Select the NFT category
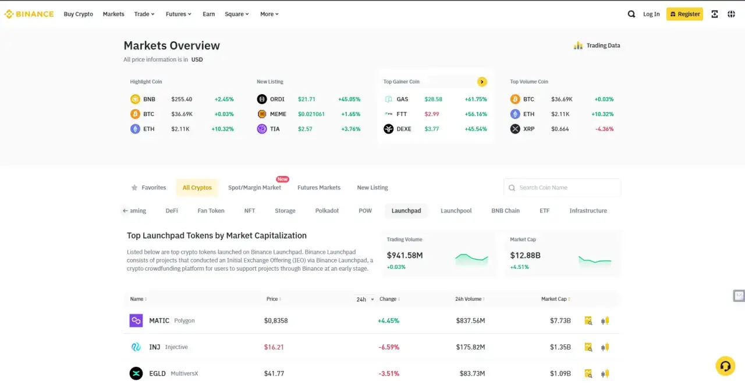 click(250, 211)
